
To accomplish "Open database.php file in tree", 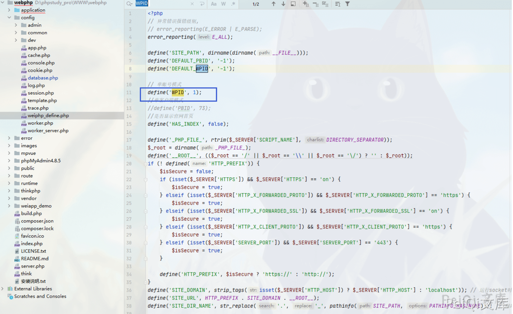I will [43, 78].
